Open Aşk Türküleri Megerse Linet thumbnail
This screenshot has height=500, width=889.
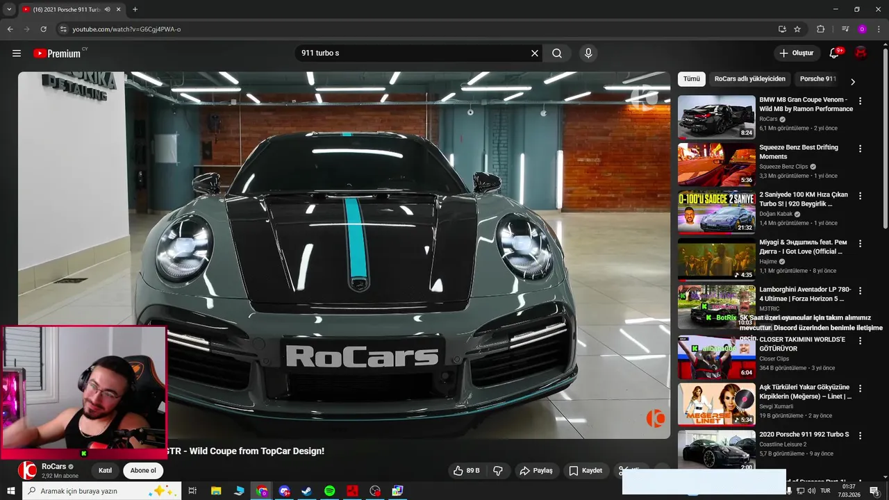716,404
